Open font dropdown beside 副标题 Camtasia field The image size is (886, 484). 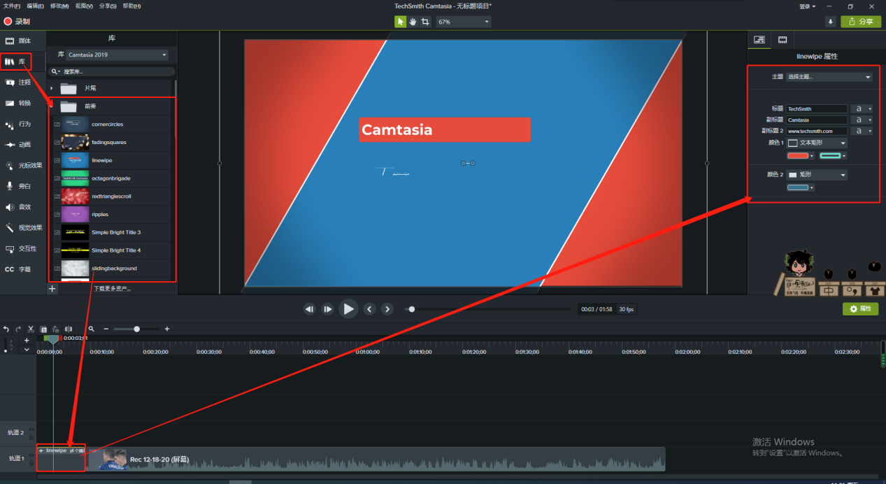coord(861,120)
